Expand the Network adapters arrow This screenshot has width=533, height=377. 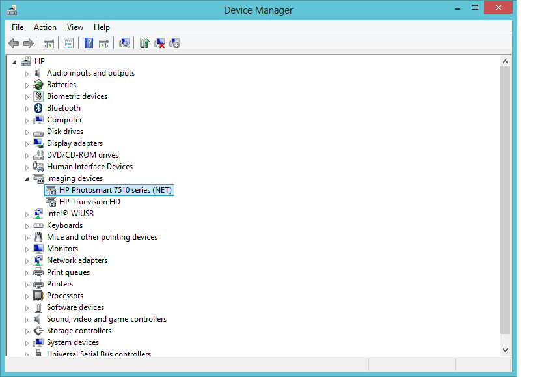click(x=27, y=261)
